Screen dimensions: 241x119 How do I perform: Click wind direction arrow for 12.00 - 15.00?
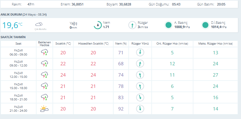(x=140, y=75)
